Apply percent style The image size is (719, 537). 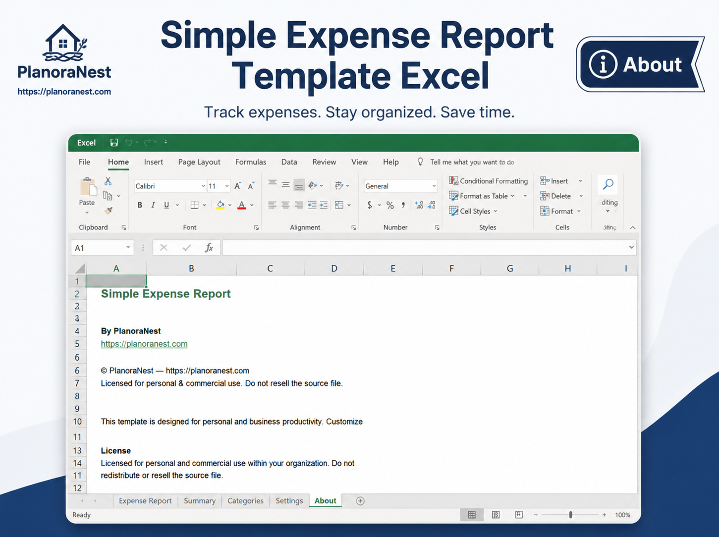[x=390, y=205]
